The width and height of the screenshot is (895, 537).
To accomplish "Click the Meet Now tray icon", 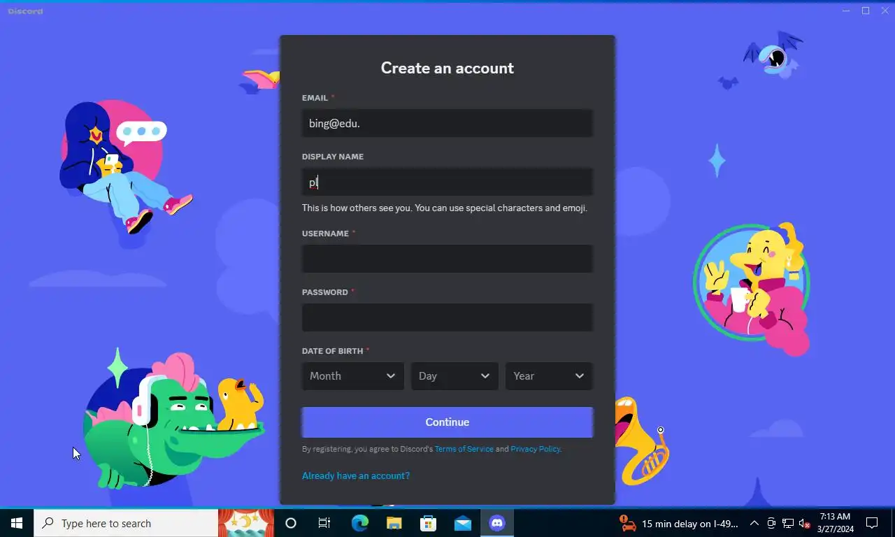I will (x=771, y=523).
